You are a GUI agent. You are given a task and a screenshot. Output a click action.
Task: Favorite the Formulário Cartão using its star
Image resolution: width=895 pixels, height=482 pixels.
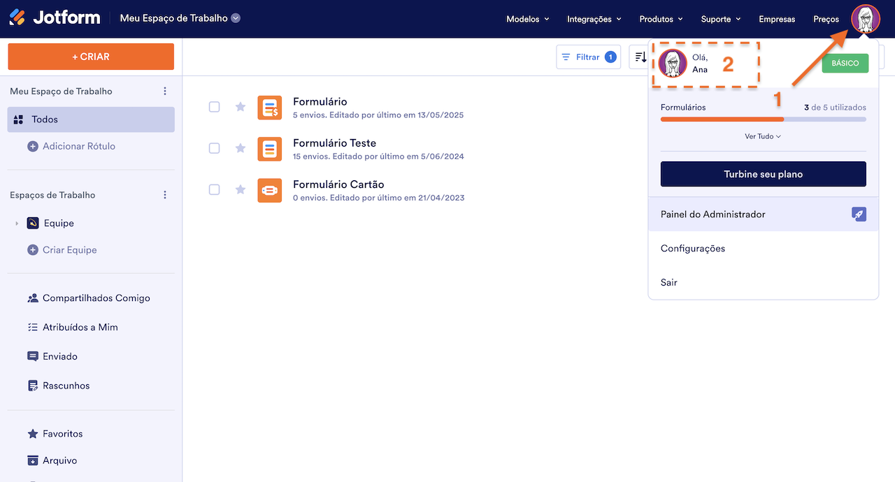[241, 190]
